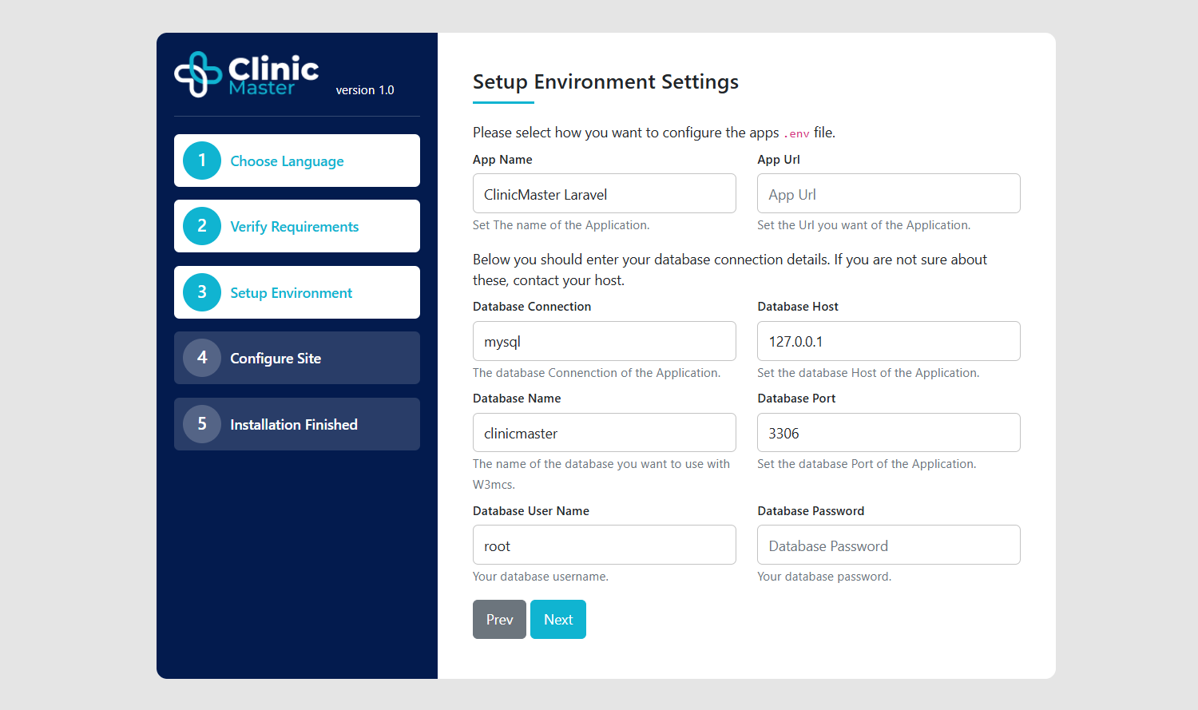The width and height of the screenshot is (1198, 710).
Task: Select the Installation Finished step
Action: (293, 425)
